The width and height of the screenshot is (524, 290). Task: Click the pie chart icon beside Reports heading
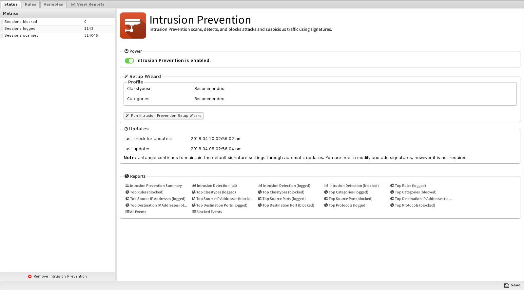126,176
